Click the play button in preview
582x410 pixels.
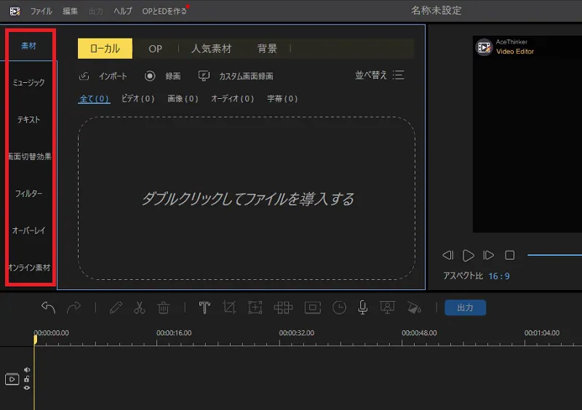468,255
